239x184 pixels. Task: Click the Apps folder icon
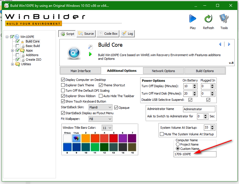pyautogui.click(x=22, y=50)
